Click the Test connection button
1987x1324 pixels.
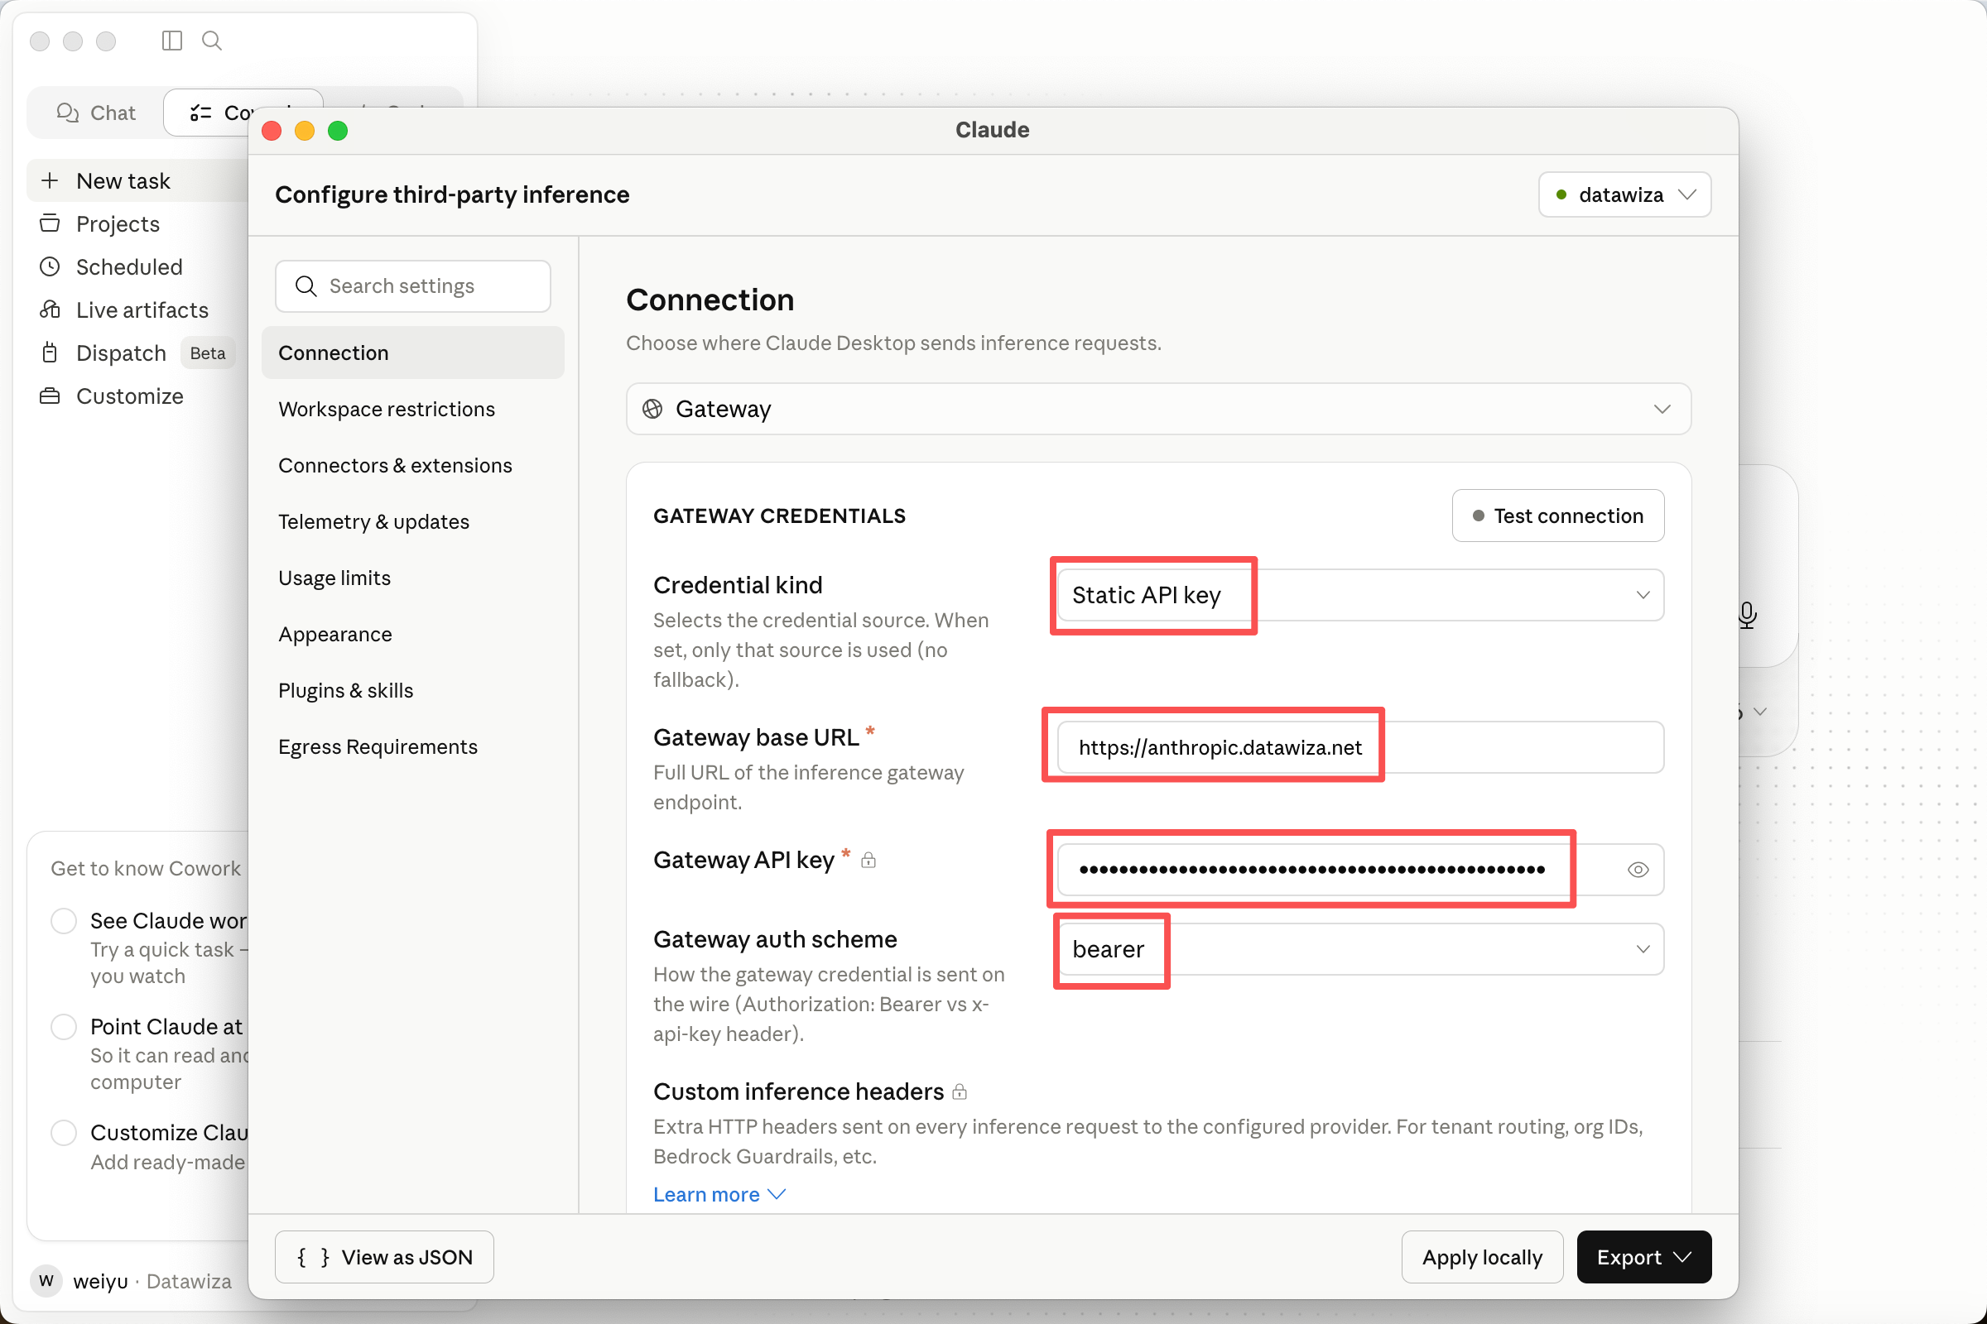tap(1558, 516)
